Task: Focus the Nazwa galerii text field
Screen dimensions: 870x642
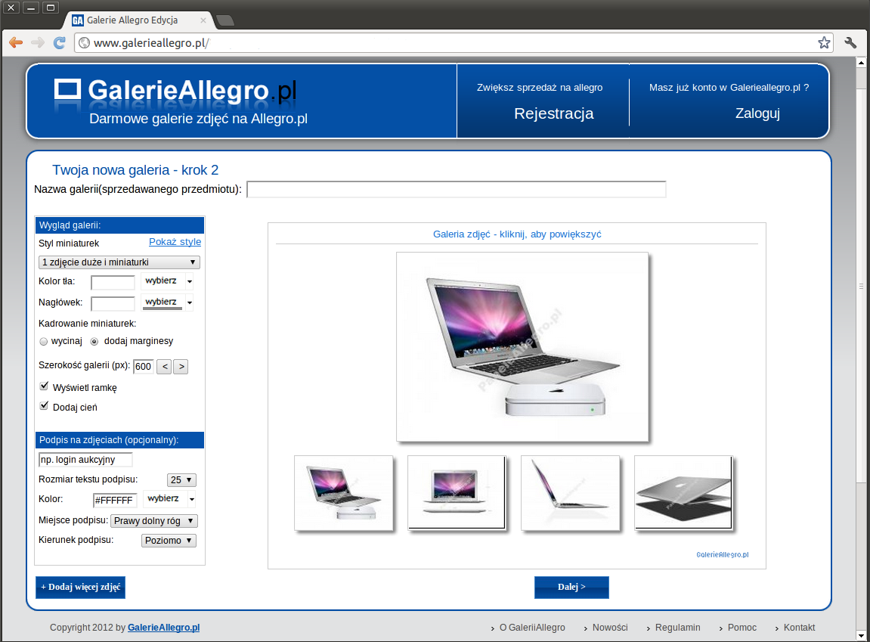Action: point(456,189)
